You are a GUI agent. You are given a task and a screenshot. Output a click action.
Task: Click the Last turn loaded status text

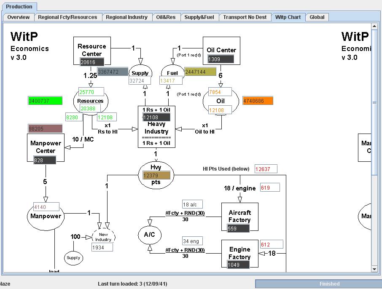132,284
